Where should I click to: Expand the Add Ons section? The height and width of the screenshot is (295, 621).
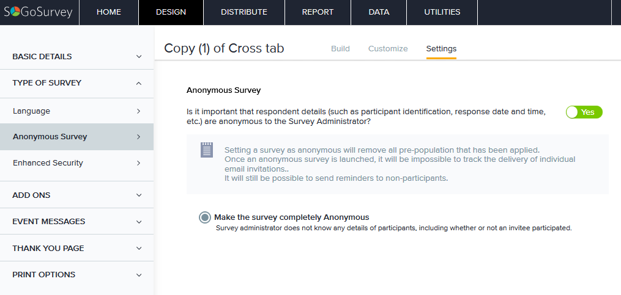click(x=76, y=195)
